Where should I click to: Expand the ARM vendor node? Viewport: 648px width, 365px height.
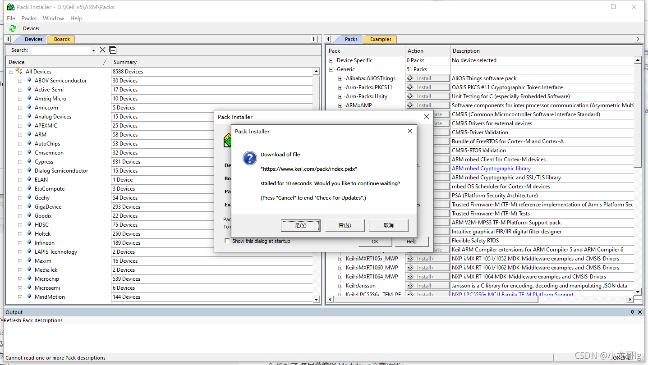20,135
